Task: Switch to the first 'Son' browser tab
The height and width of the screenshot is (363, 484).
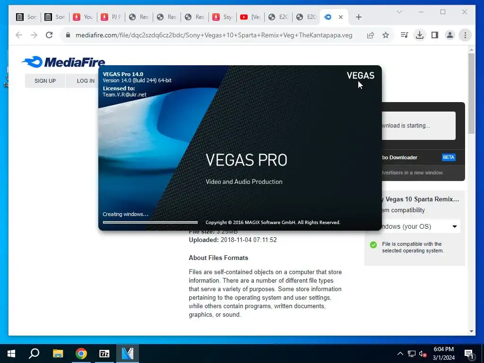Action: click(x=26, y=17)
